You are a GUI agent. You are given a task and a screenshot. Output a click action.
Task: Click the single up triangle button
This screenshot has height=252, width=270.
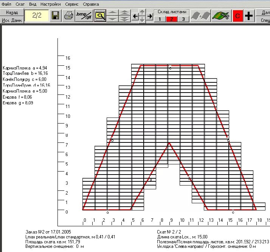pyautogui.click(x=112, y=13)
